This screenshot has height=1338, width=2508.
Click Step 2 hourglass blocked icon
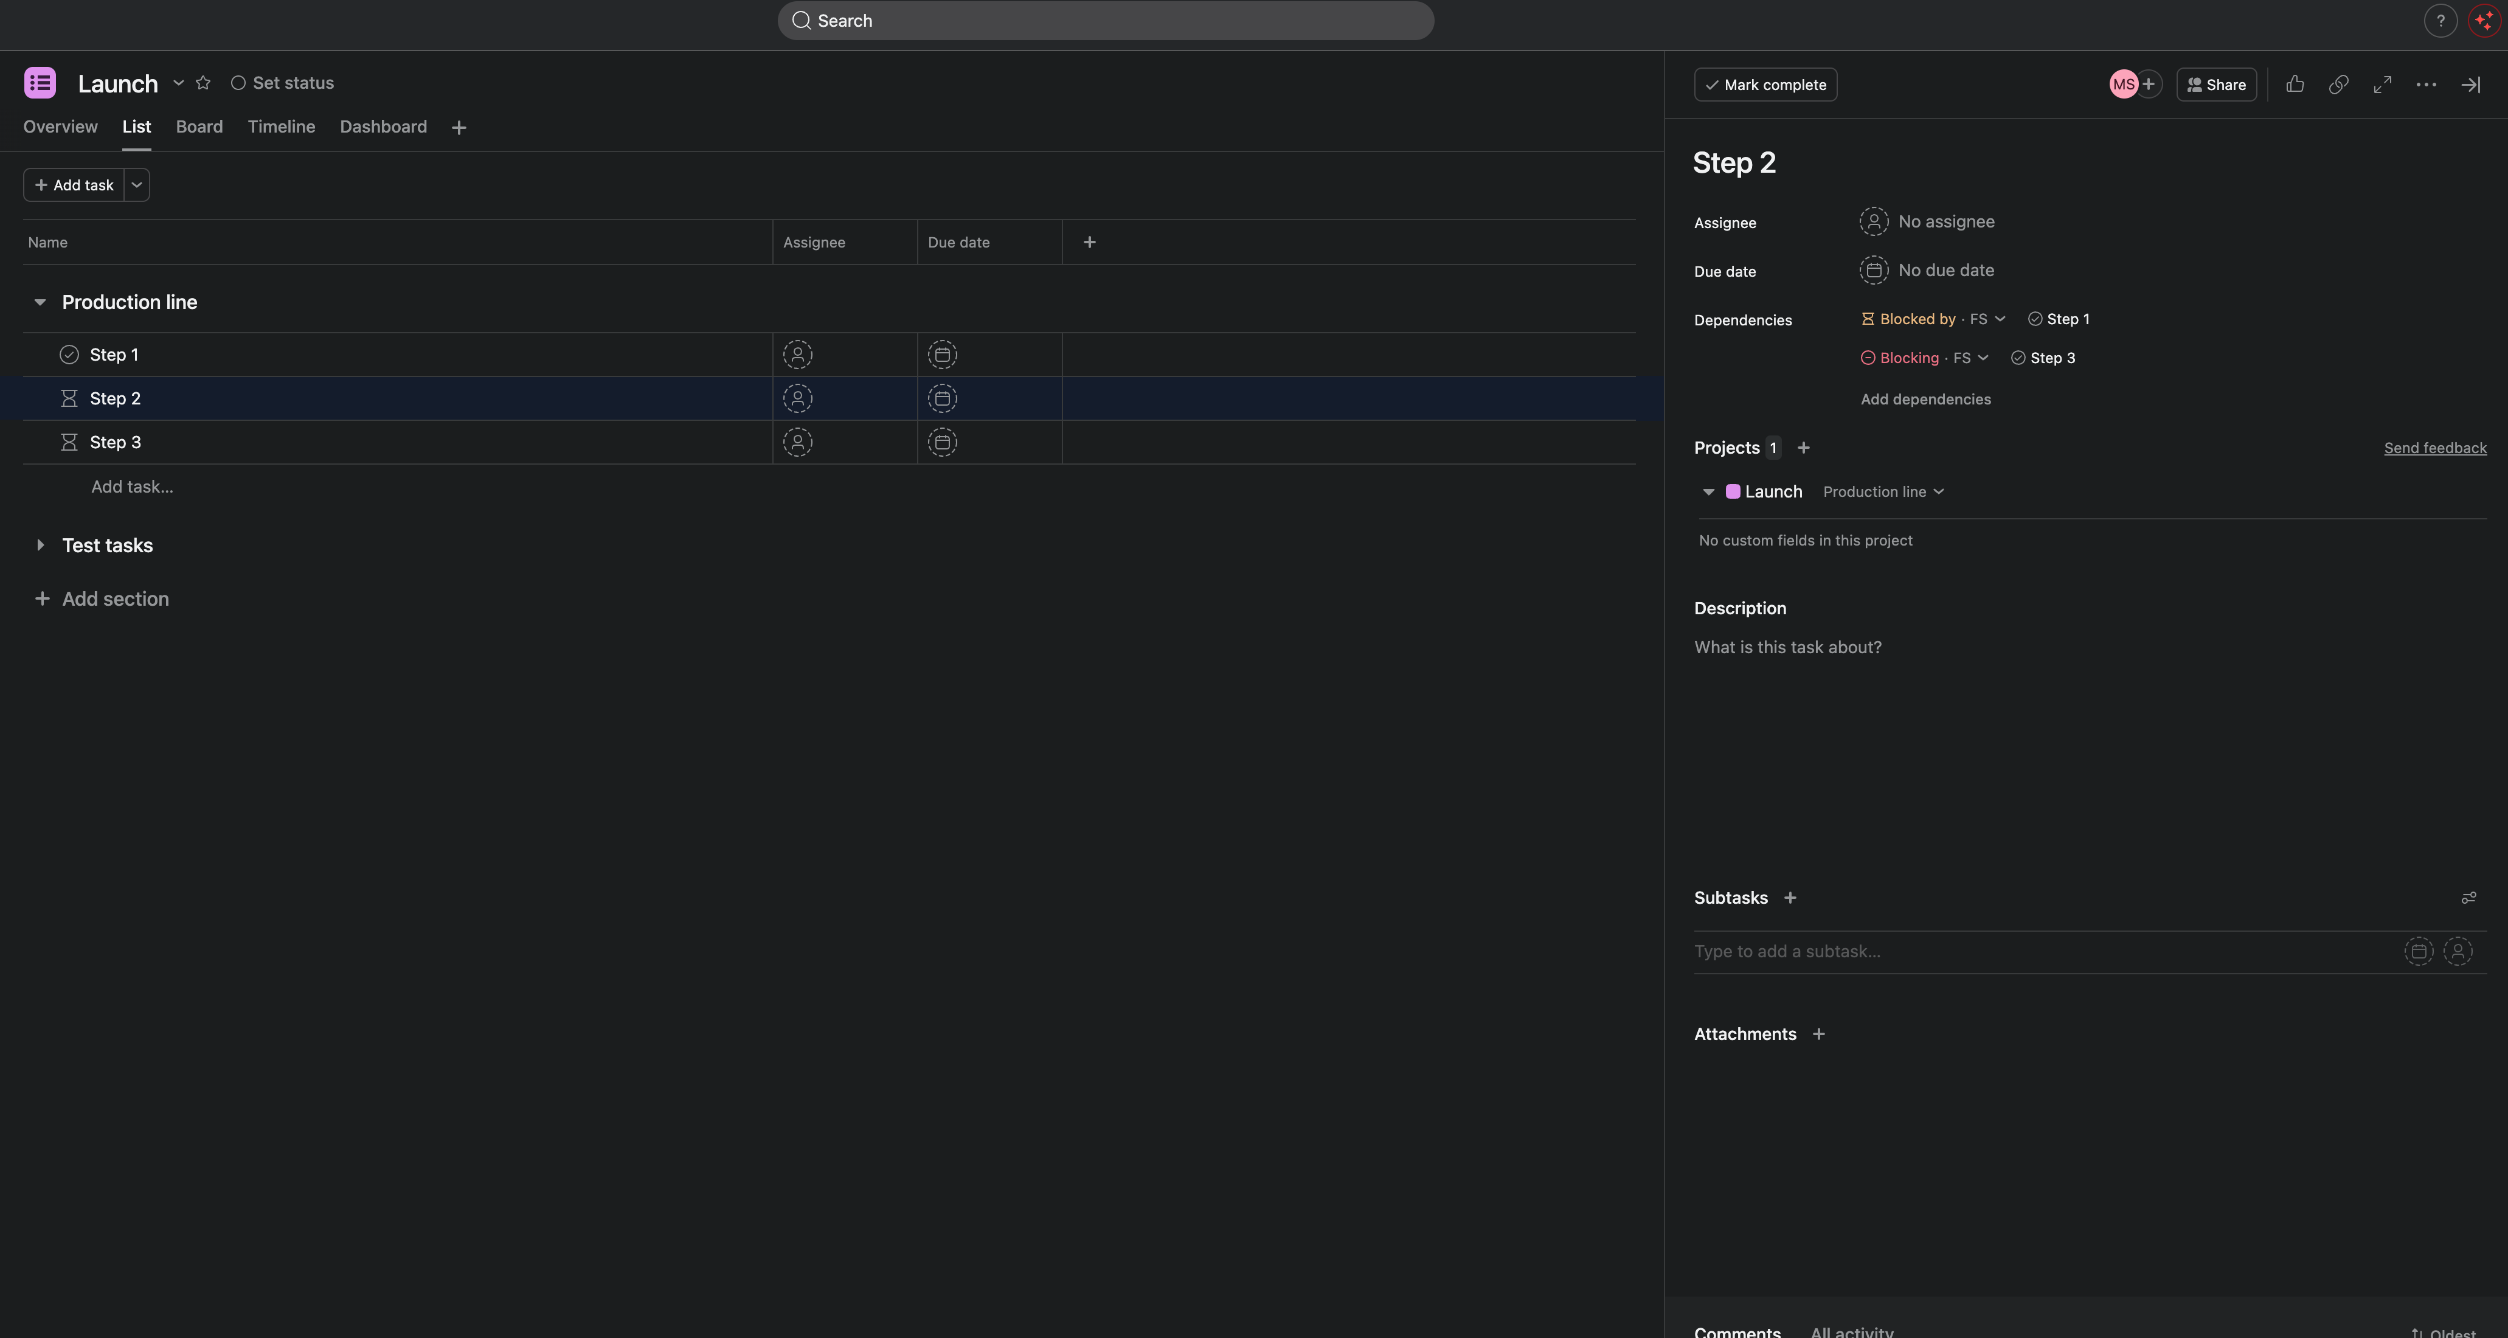(69, 398)
